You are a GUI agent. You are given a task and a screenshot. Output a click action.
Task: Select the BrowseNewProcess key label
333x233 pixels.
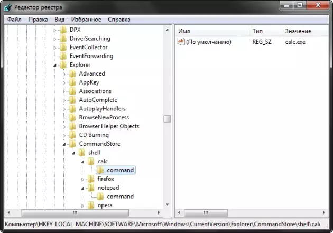tap(104, 117)
